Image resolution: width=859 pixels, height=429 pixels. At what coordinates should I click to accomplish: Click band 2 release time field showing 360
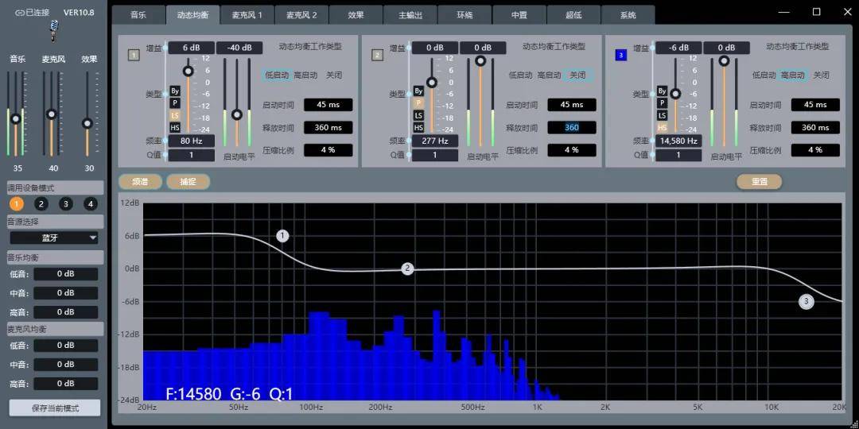(572, 128)
